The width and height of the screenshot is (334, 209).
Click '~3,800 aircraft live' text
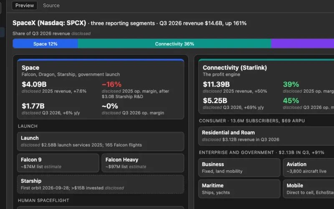[306, 171]
